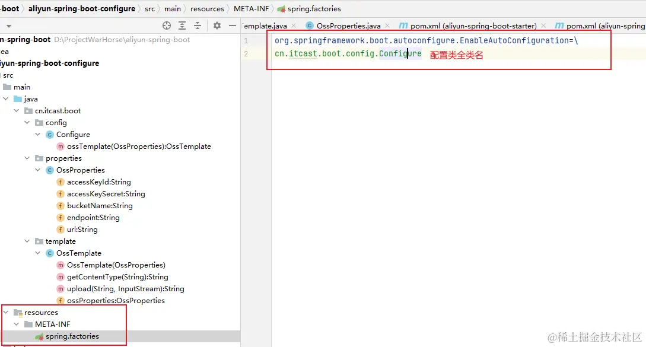This screenshot has width=646, height=347.
Task: Click the locate/select opened file target icon
Action: tap(167, 26)
